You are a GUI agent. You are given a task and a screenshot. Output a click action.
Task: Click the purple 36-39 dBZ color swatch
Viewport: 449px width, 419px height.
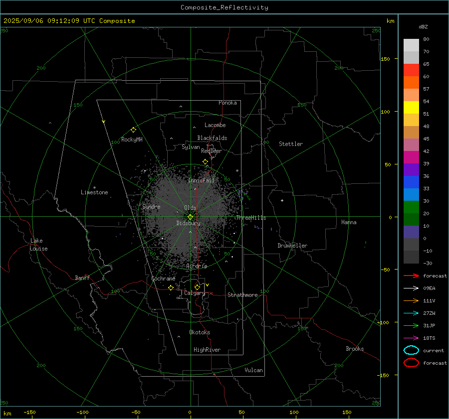point(411,170)
